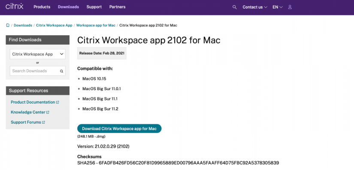Click the Find Downloads panel header

point(37,40)
